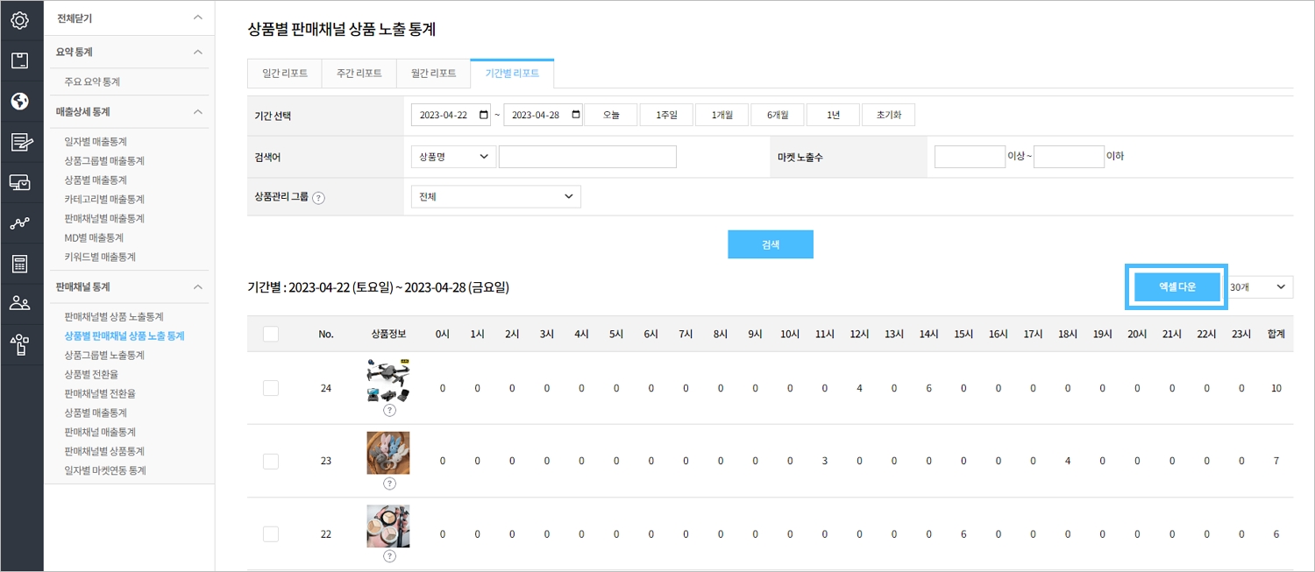Open the members people icon

(20, 304)
